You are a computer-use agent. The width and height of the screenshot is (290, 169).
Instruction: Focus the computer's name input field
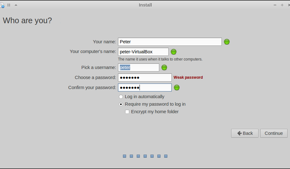(143, 52)
